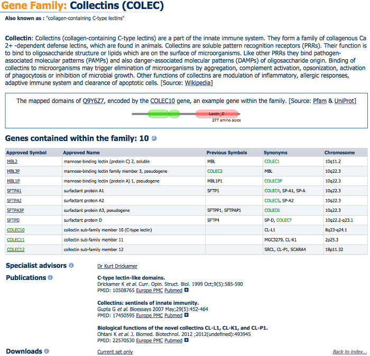Click the red Lectin_C domain shape
Screen dimensions: 370x356
point(217,114)
